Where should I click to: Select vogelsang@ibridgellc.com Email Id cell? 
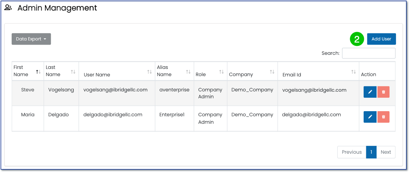click(314, 90)
